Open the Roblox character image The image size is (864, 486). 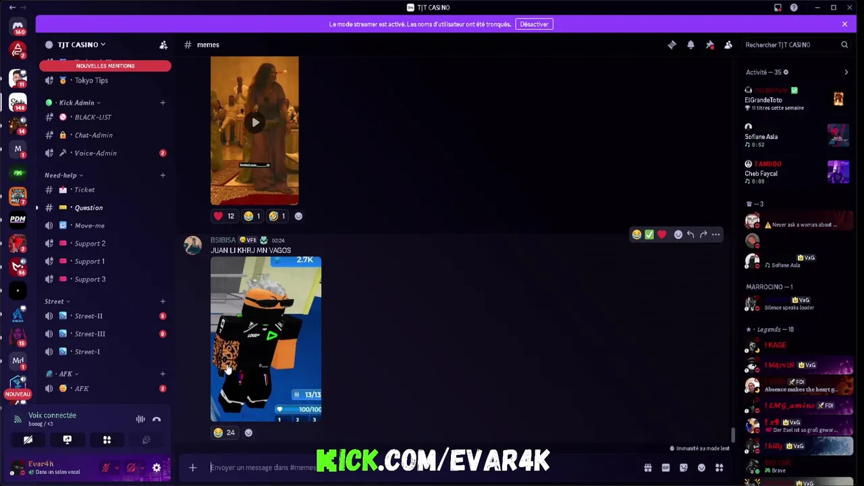click(266, 339)
